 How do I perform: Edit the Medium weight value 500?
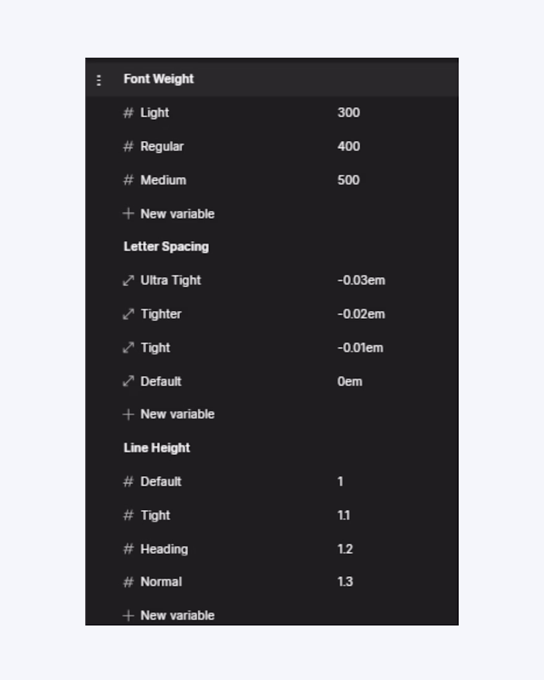349,180
